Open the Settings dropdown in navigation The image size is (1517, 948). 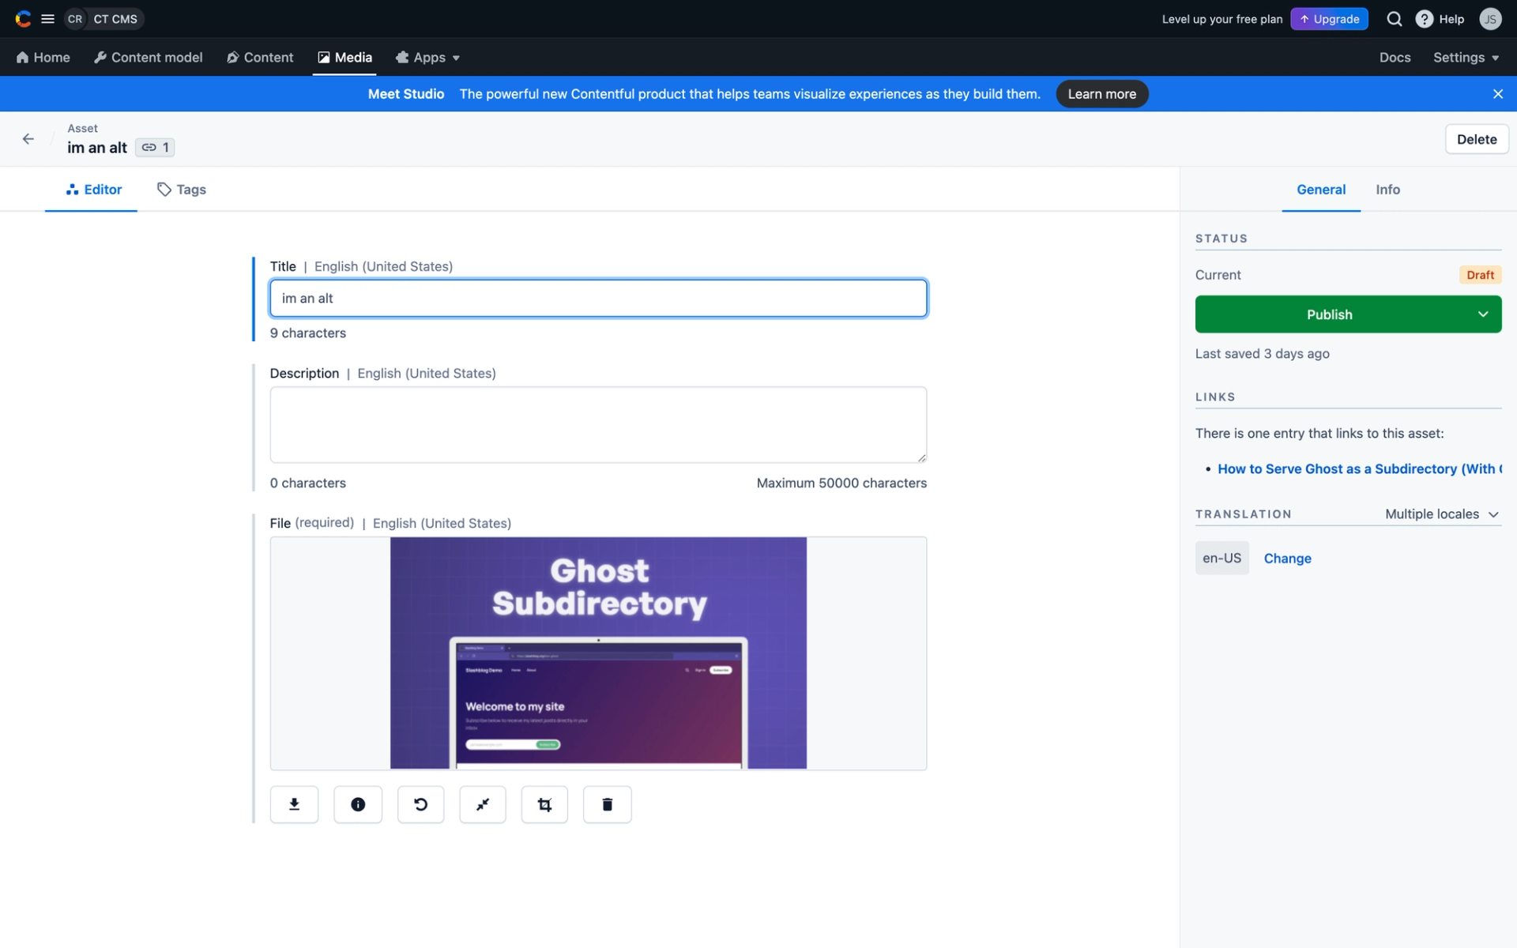coord(1466,58)
